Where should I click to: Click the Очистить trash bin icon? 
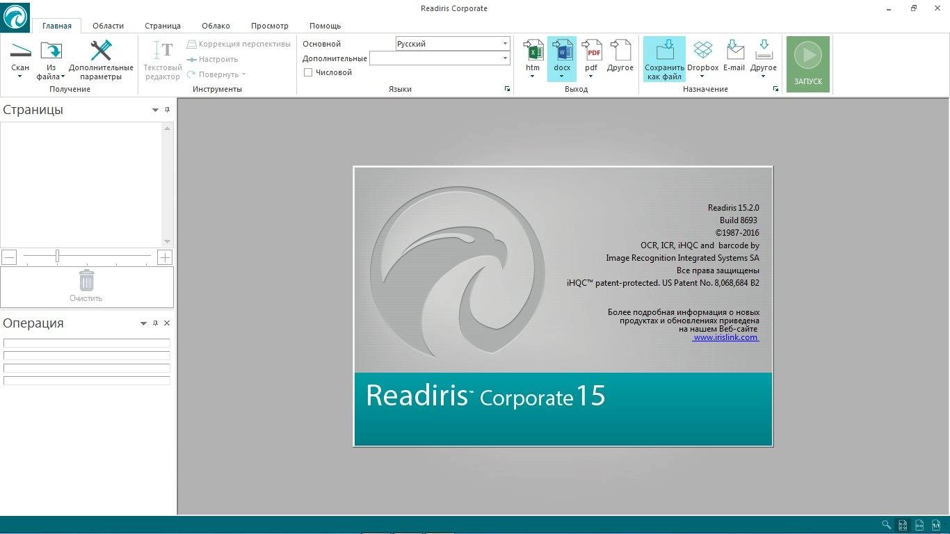(x=86, y=281)
